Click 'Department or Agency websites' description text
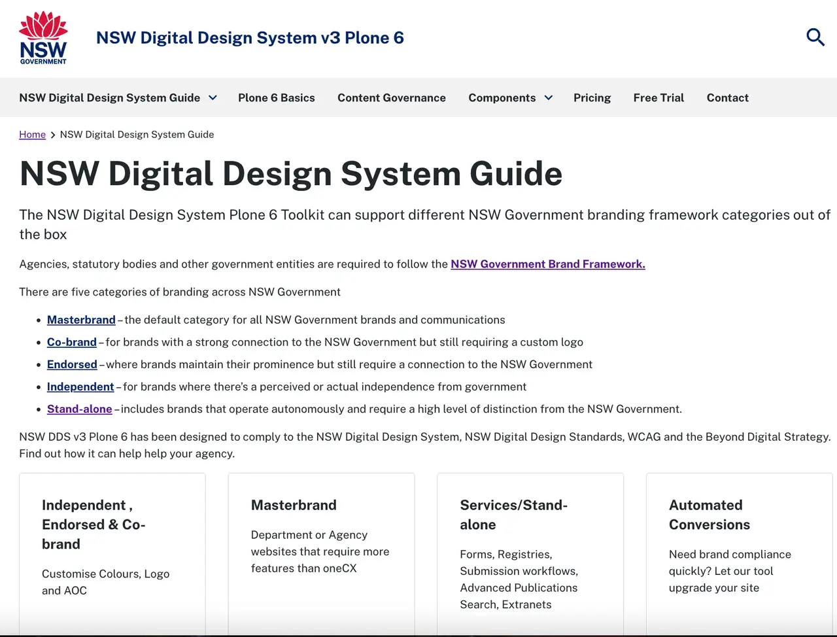 pos(320,551)
